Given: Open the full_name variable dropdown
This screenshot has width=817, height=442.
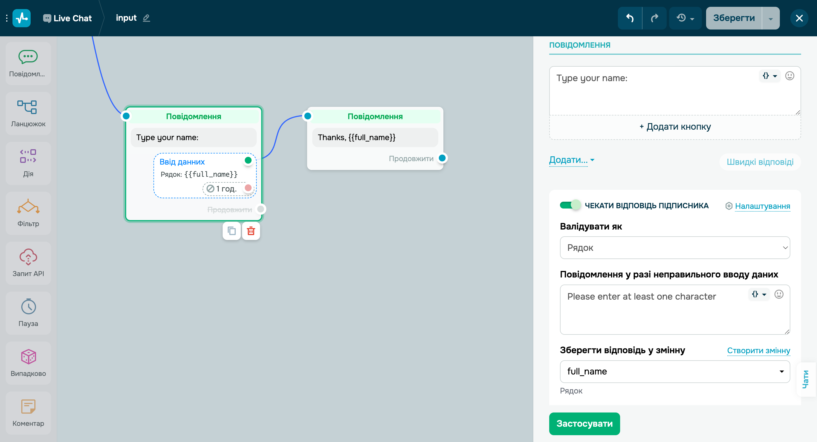Looking at the screenshot, I should [675, 371].
